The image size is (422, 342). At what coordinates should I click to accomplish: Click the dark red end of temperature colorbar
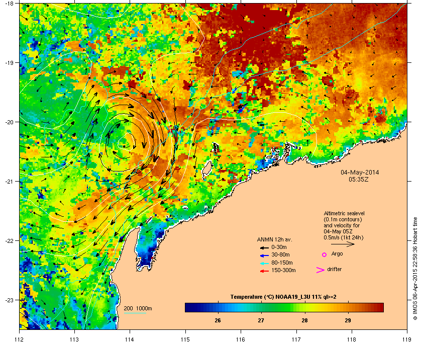pyautogui.click(x=380, y=307)
